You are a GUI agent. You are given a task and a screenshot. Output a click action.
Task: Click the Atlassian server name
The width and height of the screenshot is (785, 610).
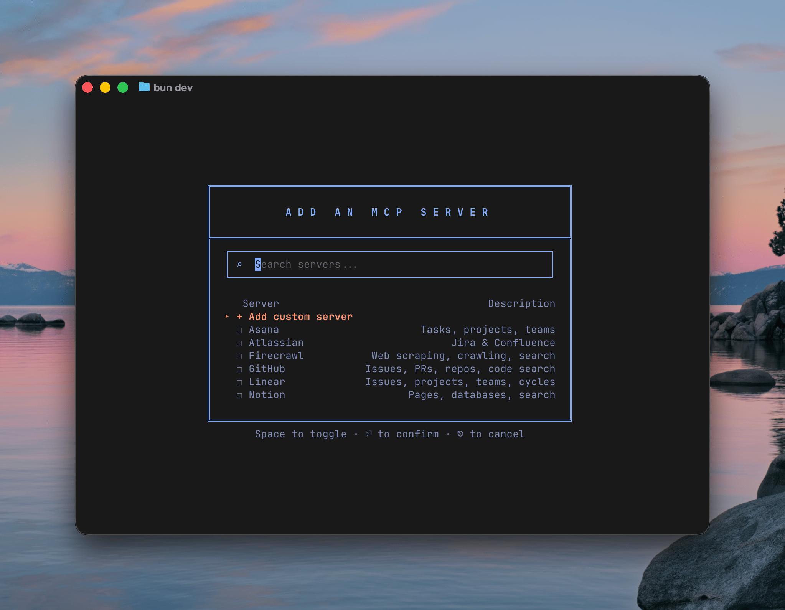point(276,343)
